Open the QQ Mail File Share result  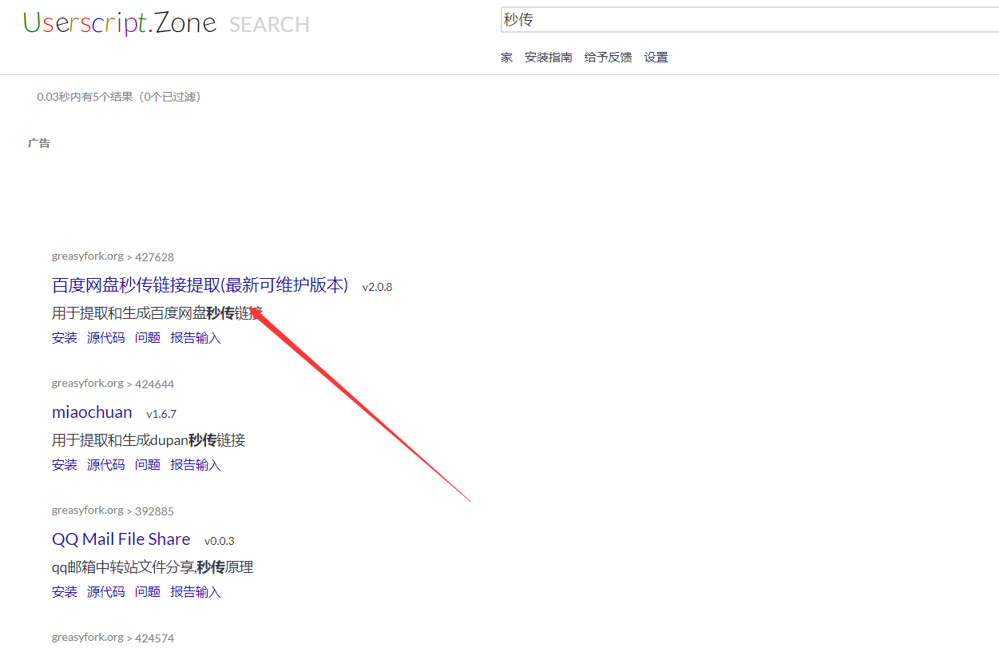point(121,539)
